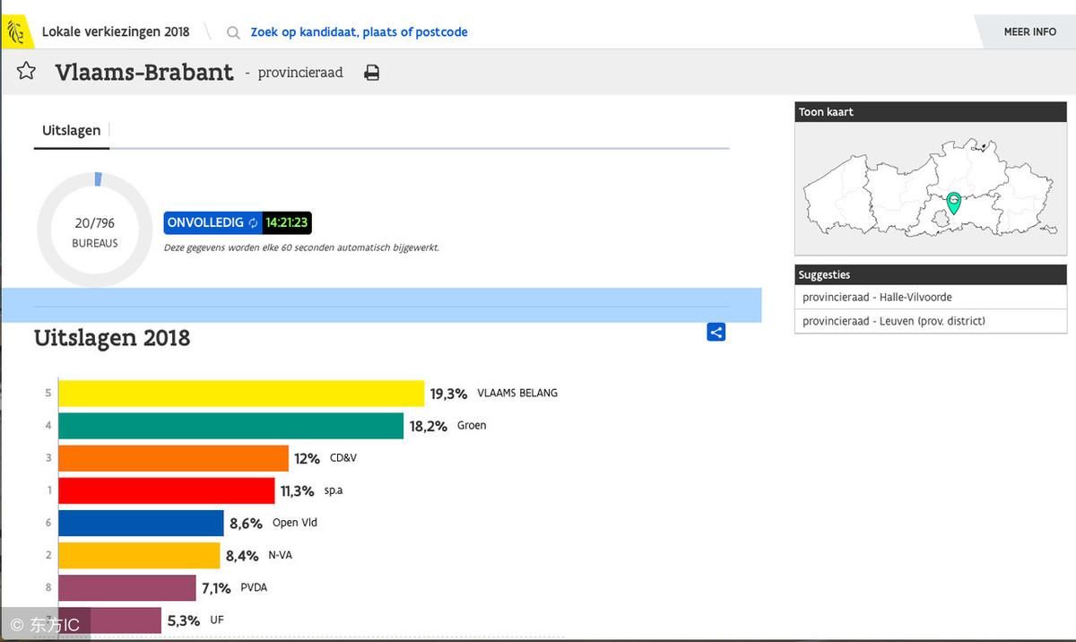The width and height of the screenshot is (1076, 642).
Task: Click the blue Open Vld result bar
Action: 142,523
